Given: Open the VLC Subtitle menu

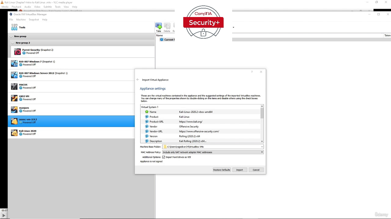Looking at the screenshot, I should 48,7.
